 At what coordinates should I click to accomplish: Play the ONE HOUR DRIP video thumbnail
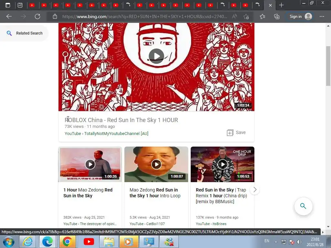click(222, 164)
